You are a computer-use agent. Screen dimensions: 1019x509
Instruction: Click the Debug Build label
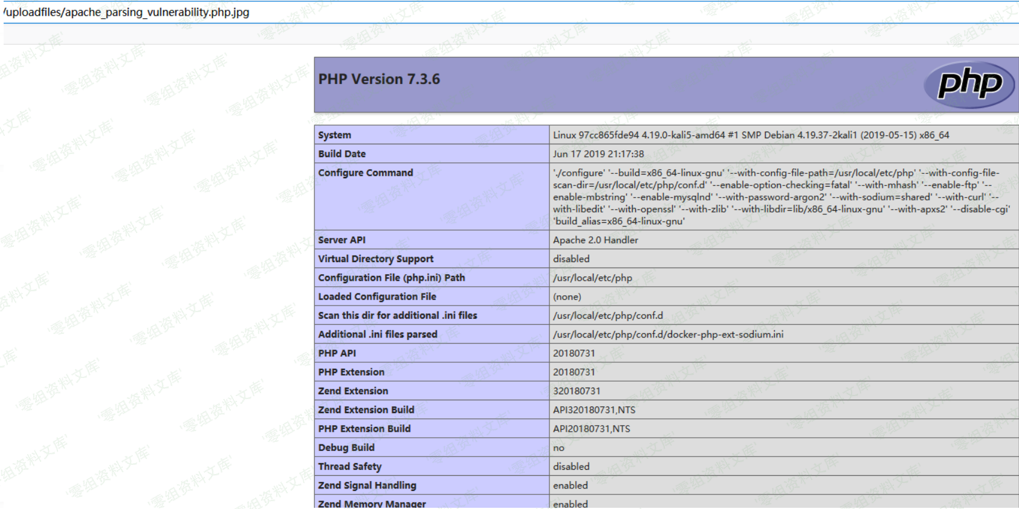346,447
